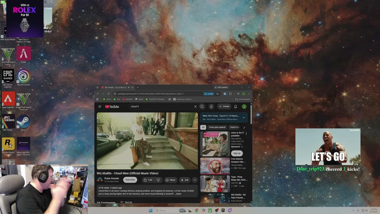Open the All Bookmarks folder
Viewport: 380px width, 214px height.
point(243,99)
